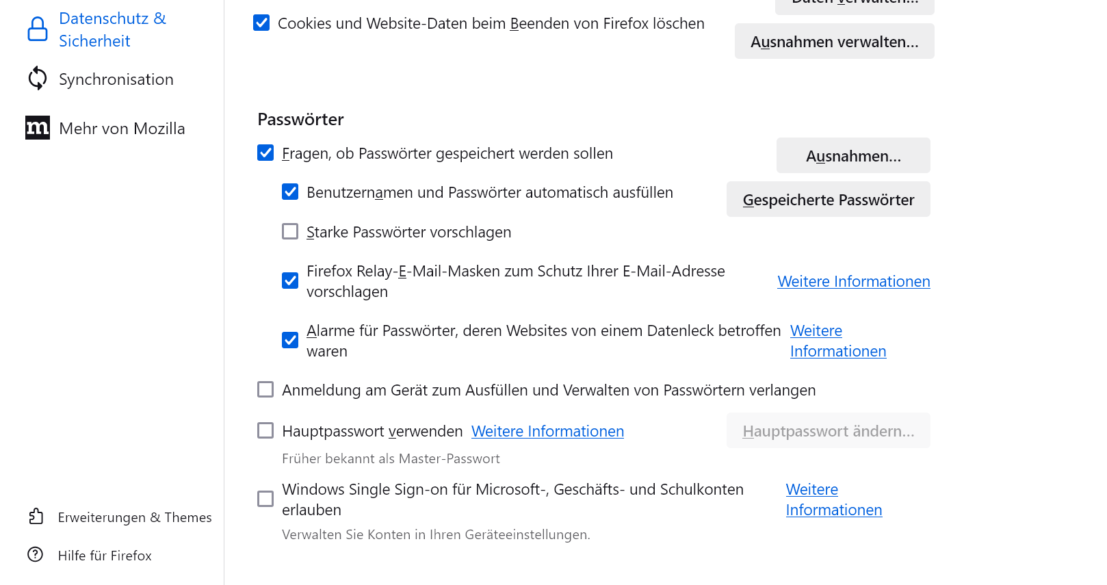
Task: Open 'Weitere Informationen' link beside Hauptpasswort
Action: [x=547, y=431]
